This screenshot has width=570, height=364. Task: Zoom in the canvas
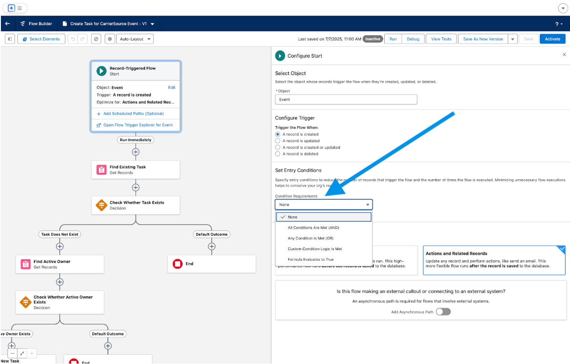tap(32, 353)
